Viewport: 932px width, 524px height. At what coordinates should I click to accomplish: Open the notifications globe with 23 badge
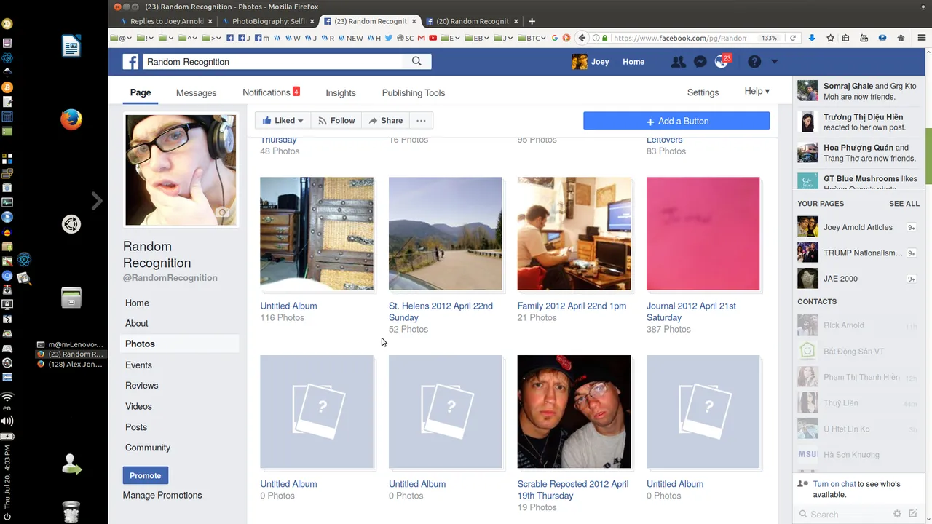pyautogui.click(x=722, y=62)
